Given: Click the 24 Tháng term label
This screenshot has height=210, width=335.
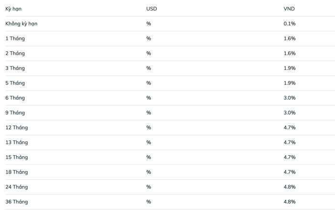Looking at the screenshot, I should (x=16, y=187).
